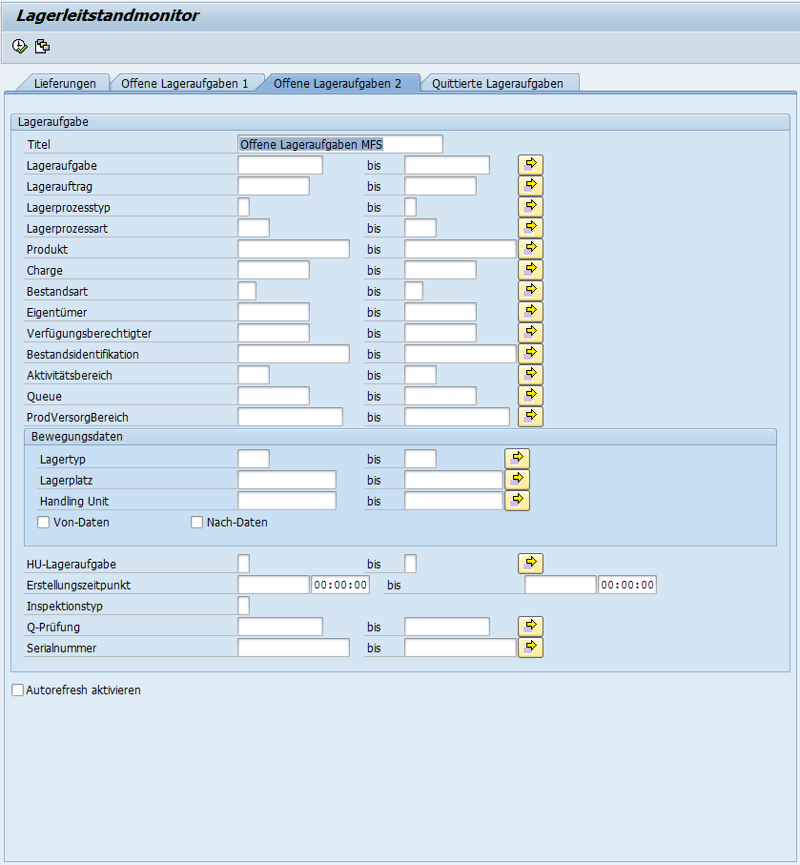Viewport: 800px width, 865px height.
Task: Click the Execute clock icon in toolbar
Action: [x=20, y=46]
